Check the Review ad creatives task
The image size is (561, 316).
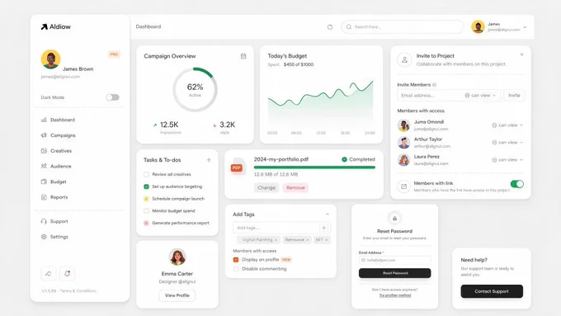coord(146,174)
